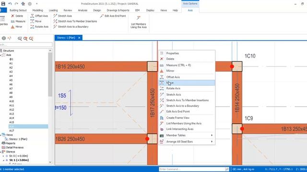
Task: Switch to the Loading ribbon tab
Action: (x=53, y=10)
